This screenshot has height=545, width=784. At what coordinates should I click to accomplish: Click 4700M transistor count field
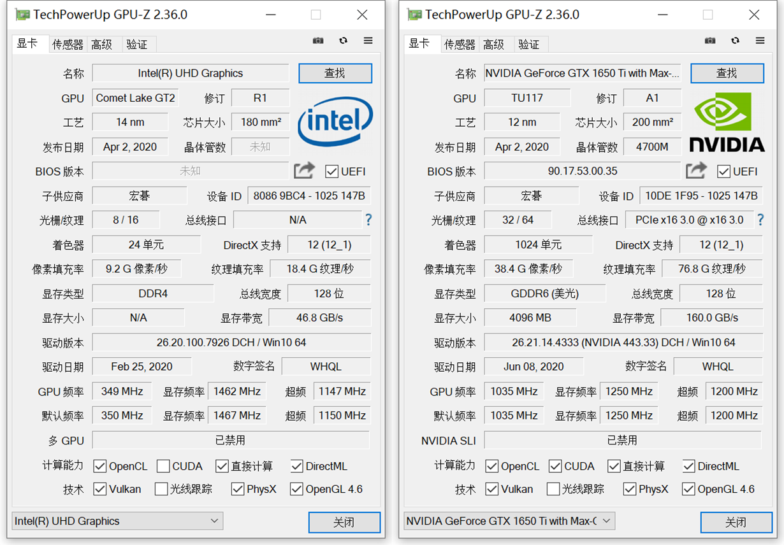(652, 147)
